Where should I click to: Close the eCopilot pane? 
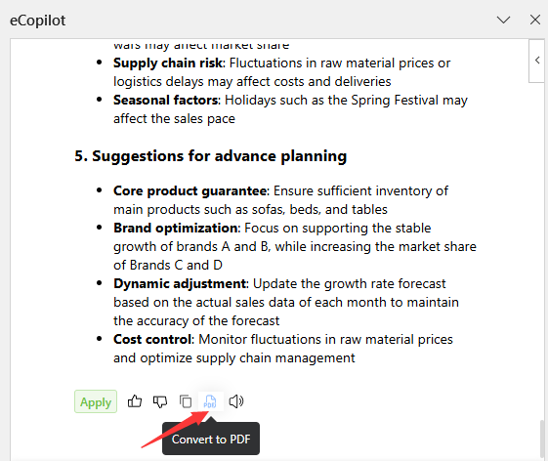[x=535, y=20]
